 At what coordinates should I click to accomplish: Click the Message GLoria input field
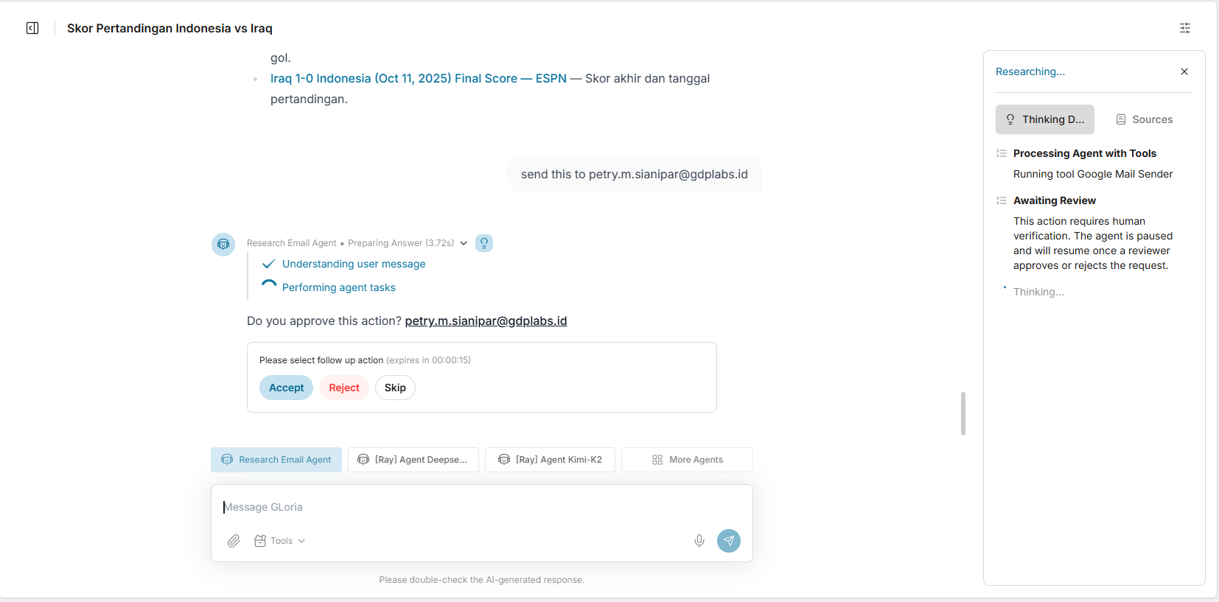tap(481, 507)
